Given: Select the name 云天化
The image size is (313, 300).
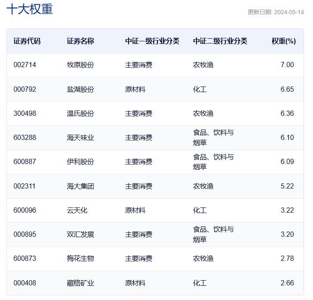Looking at the screenshot, I should [x=77, y=210].
